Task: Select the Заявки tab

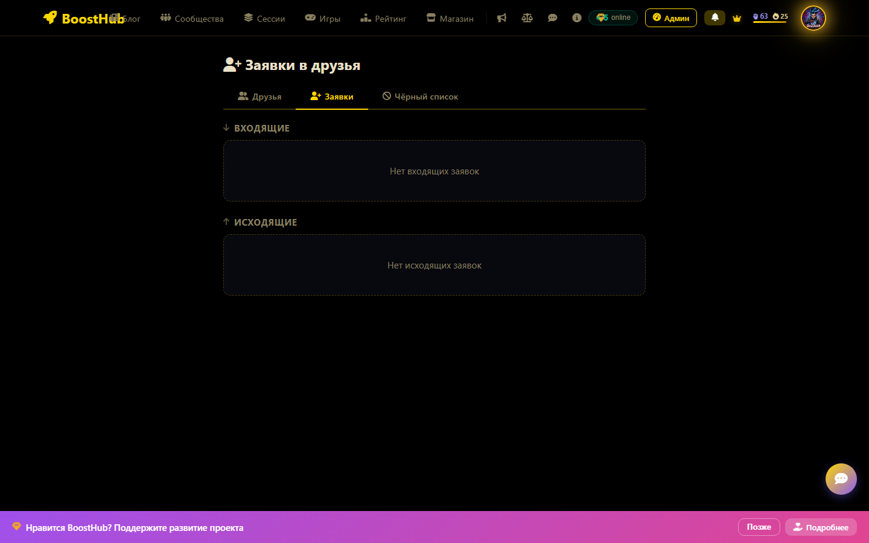Action: (332, 97)
